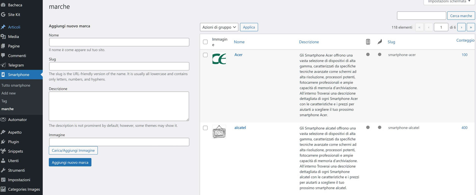Click the Utenti user icon
Viewport: 476px width, 195px height.
pyautogui.click(x=3, y=161)
